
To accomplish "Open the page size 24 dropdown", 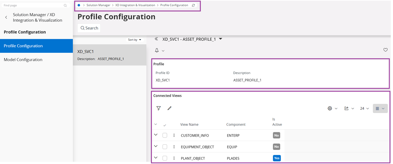I will (x=364, y=109).
